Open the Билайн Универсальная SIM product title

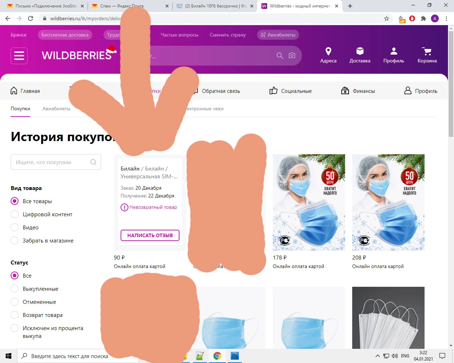click(x=149, y=173)
